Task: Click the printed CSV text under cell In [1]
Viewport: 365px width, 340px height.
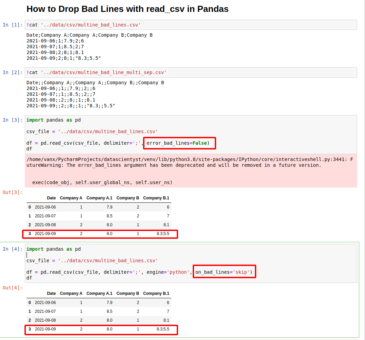Action: [90, 47]
